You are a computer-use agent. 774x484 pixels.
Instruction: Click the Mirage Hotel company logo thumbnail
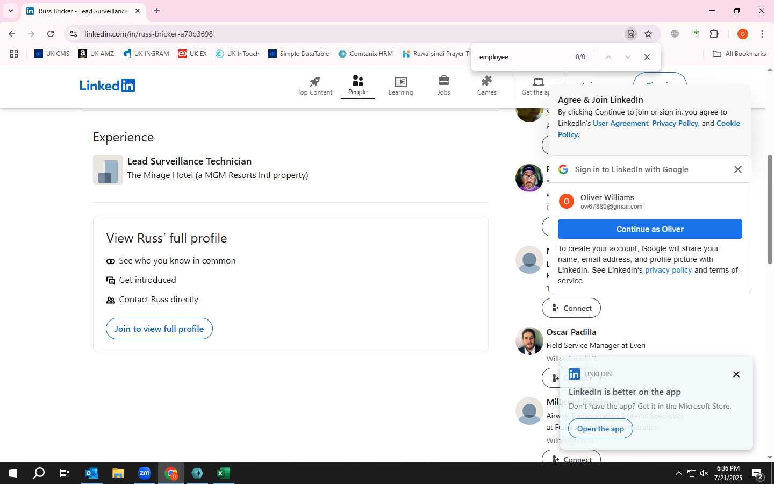click(x=108, y=170)
